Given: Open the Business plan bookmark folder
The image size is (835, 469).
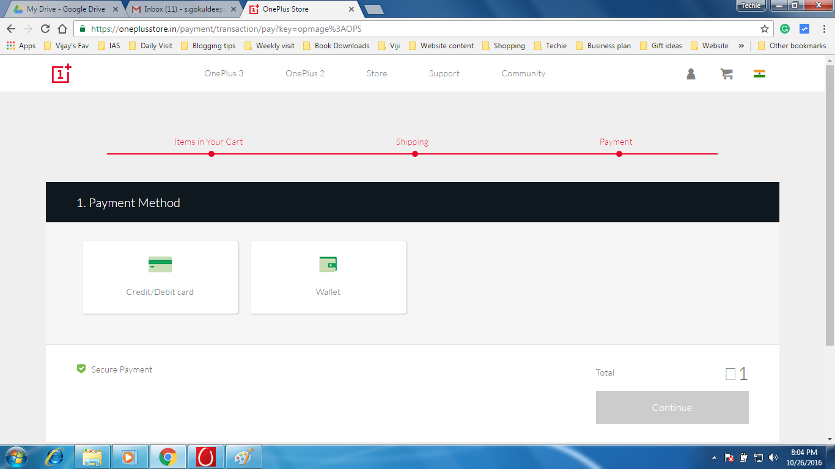Looking at the screenshot, I should click(603, 46).
